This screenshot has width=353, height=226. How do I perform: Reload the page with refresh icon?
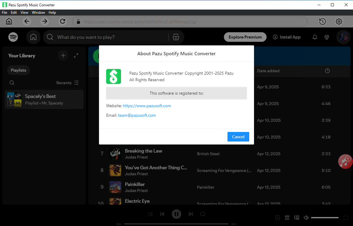pyautogui.click(x=63, y=21)
